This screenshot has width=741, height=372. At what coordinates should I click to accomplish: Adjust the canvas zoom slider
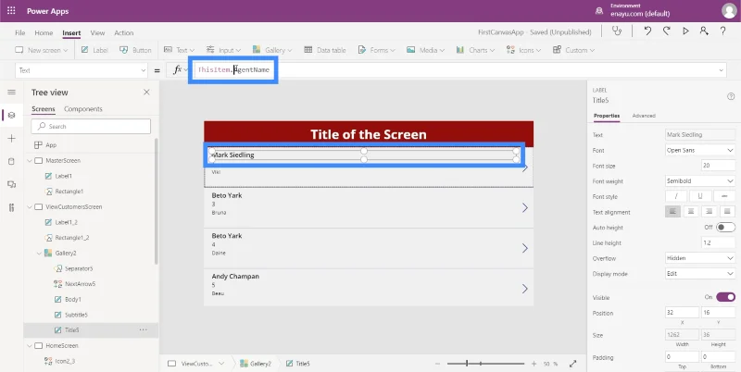click(x=485, y=364)
